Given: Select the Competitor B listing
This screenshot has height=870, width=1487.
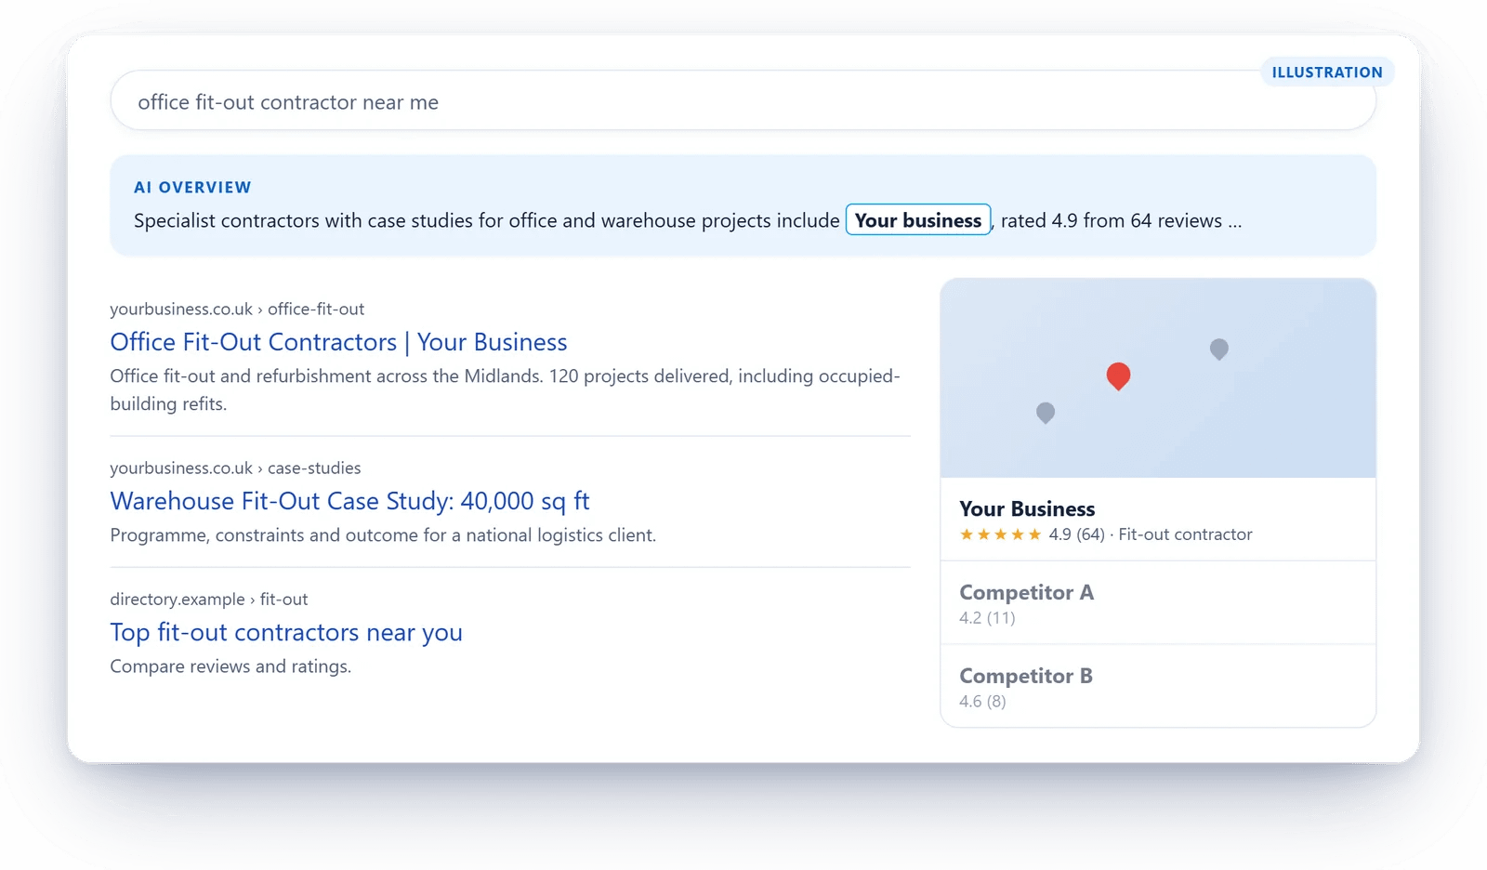Looking at the screenshot, I should coord(1158,686).
